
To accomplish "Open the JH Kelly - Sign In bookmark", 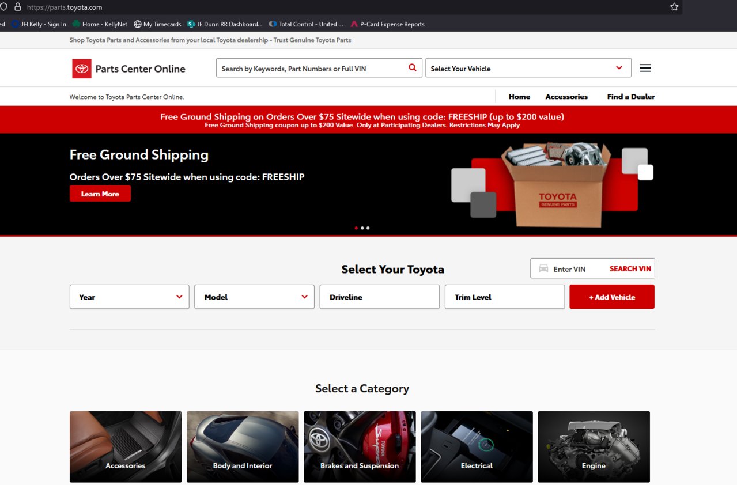I will pos(39,24).
